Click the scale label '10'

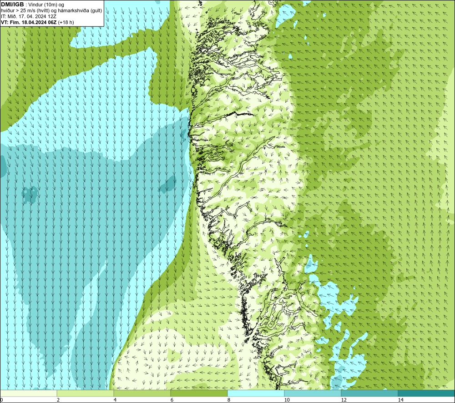pos(287,400)
